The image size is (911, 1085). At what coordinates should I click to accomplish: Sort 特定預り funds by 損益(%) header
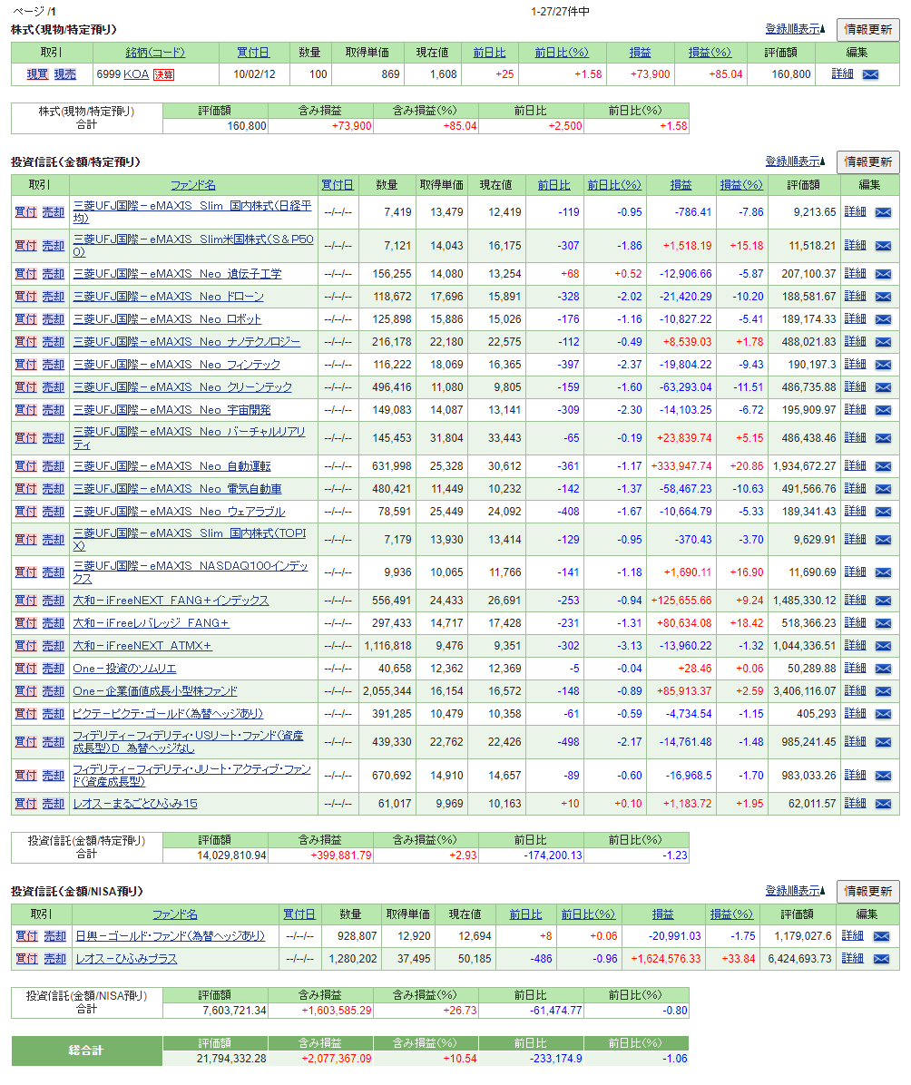tap(741, 185)
